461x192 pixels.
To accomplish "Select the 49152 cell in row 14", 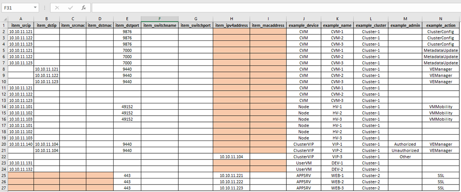I will click(127, 107).
